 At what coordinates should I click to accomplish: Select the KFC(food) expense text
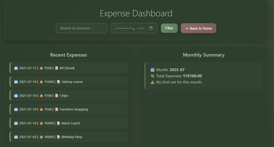coord(67,68)
